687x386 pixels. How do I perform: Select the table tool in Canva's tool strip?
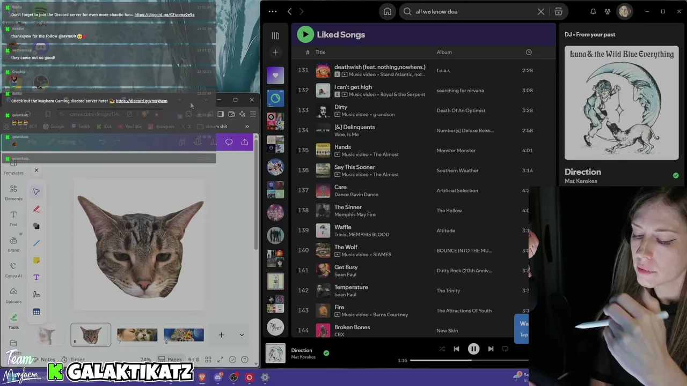[x=36, y=311]
